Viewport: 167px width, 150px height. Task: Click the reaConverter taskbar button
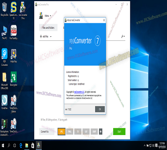click(39, 145)
